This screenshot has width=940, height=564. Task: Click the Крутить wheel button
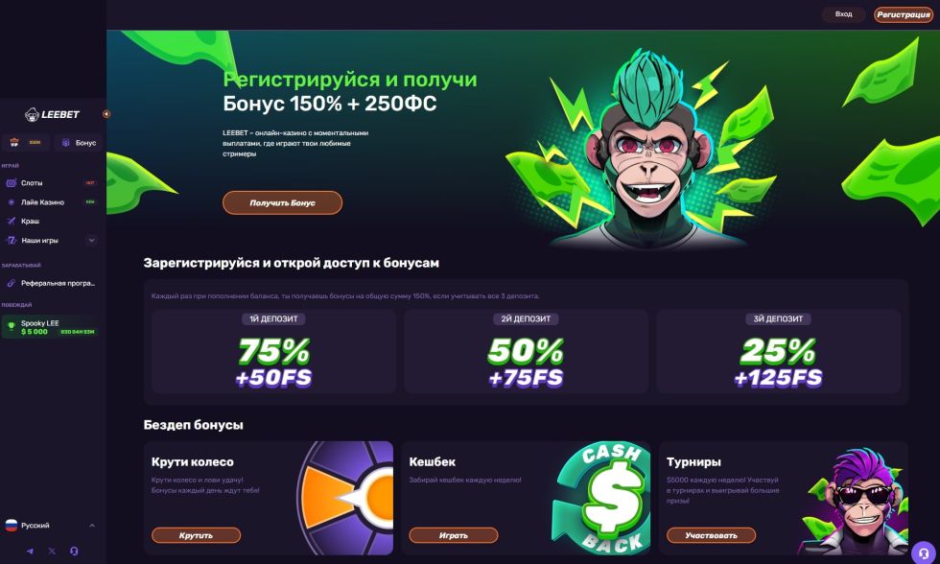point(196,535)
